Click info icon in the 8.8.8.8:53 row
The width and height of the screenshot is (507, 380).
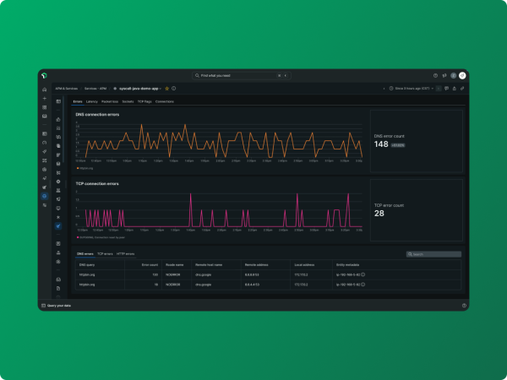coord(363,274)
